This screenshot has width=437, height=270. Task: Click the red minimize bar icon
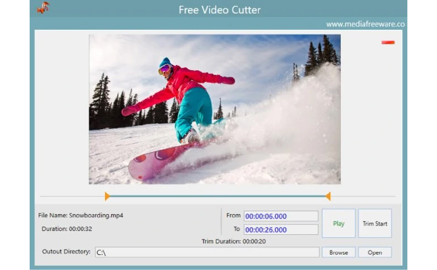pos(388,42)
